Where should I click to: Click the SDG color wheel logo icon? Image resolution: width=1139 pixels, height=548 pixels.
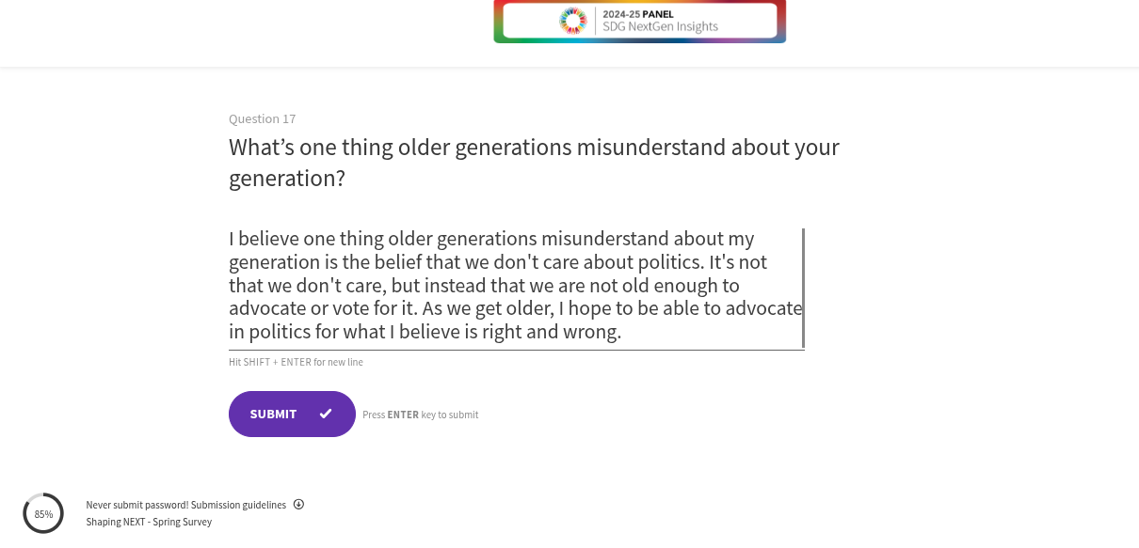[x=572, y=21]
